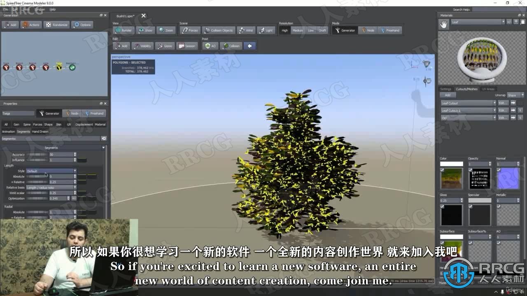Open the Unwrap Share dropdown
527x296 pixels.
(x=515, y=95)
